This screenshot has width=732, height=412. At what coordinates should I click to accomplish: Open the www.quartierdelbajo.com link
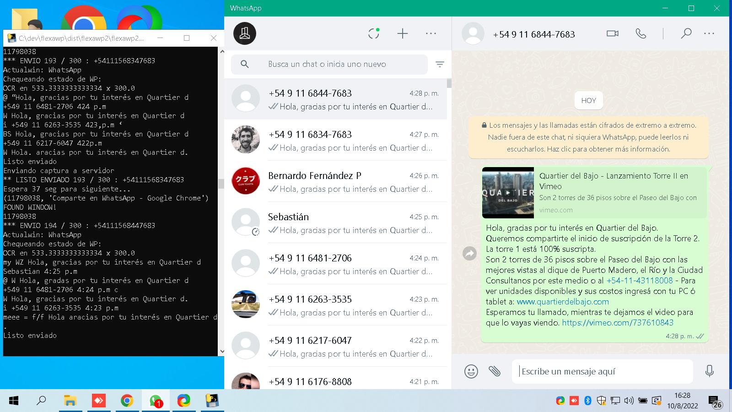click(563, 302)
